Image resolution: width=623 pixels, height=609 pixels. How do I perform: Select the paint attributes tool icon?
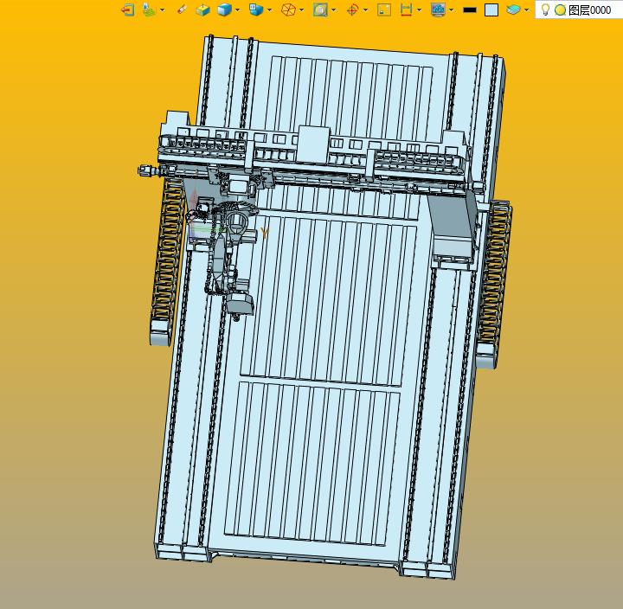(149, 10)
